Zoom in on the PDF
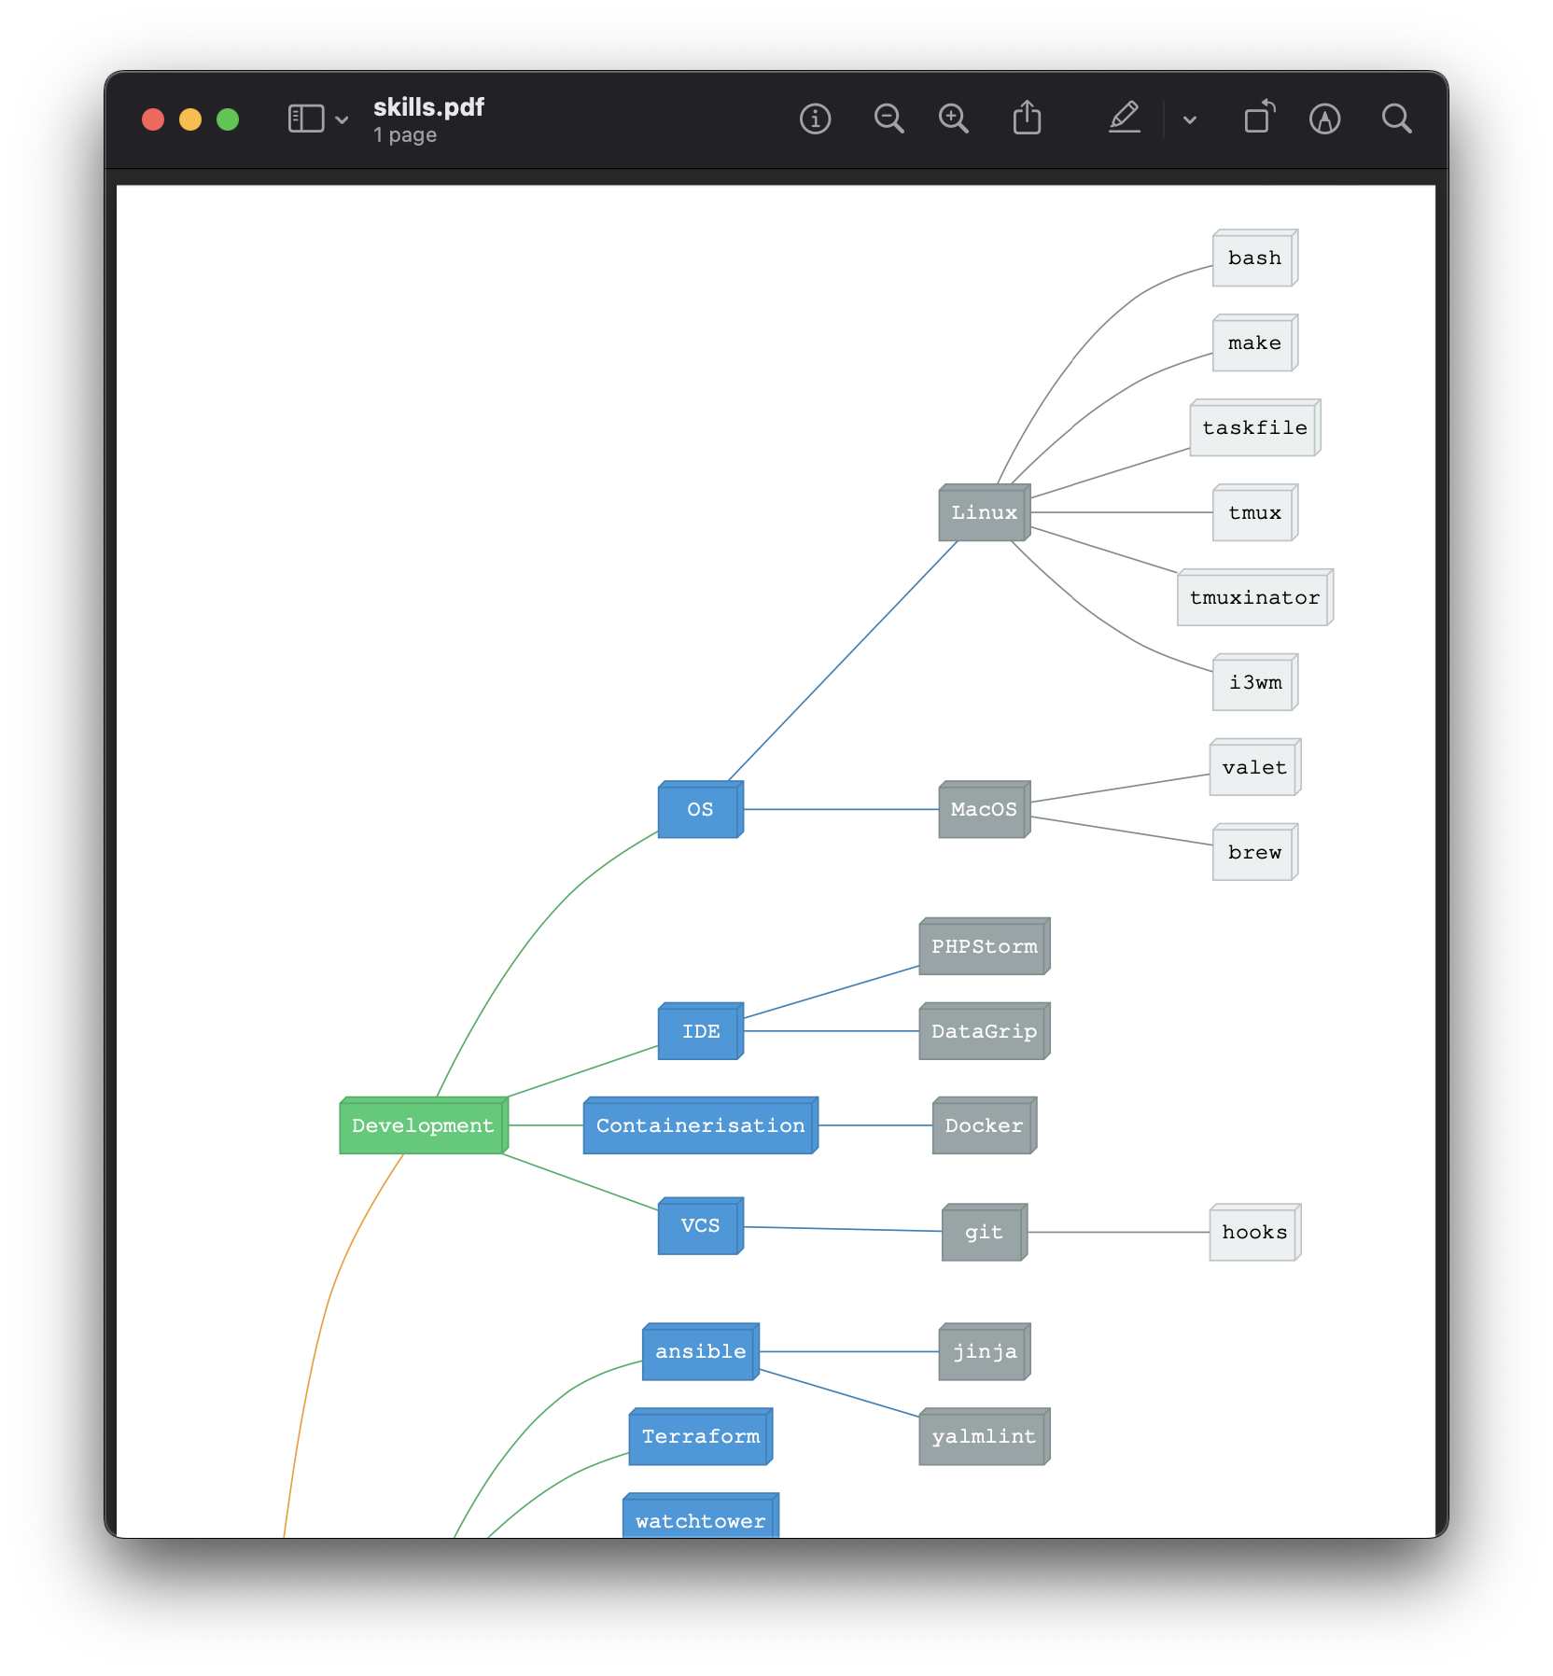This screenshot has width=1553, height=1676. (x=953, y=119)
